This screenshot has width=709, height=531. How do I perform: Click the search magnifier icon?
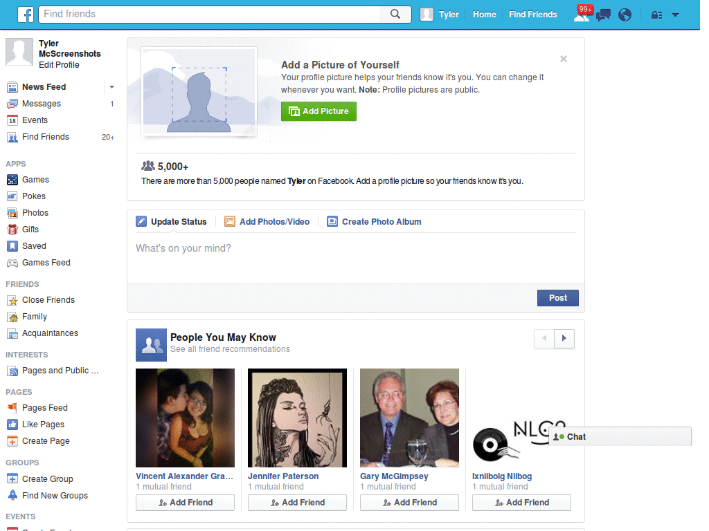tap(395, 14)
